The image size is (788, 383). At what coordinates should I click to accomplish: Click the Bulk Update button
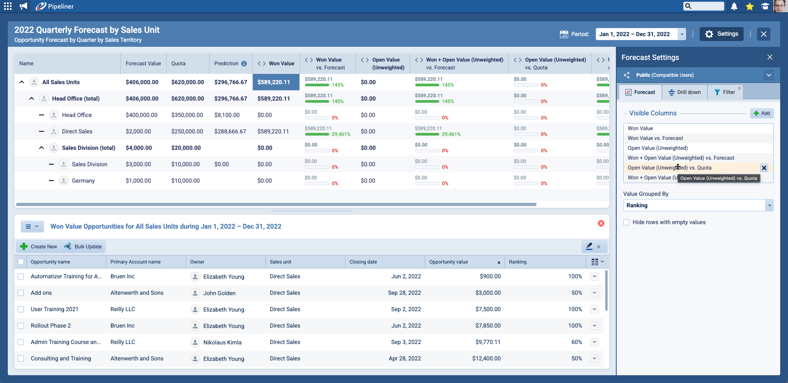83,247
